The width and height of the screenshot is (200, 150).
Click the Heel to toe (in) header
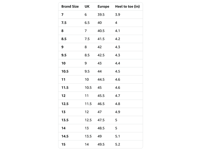tap(127, 6)
